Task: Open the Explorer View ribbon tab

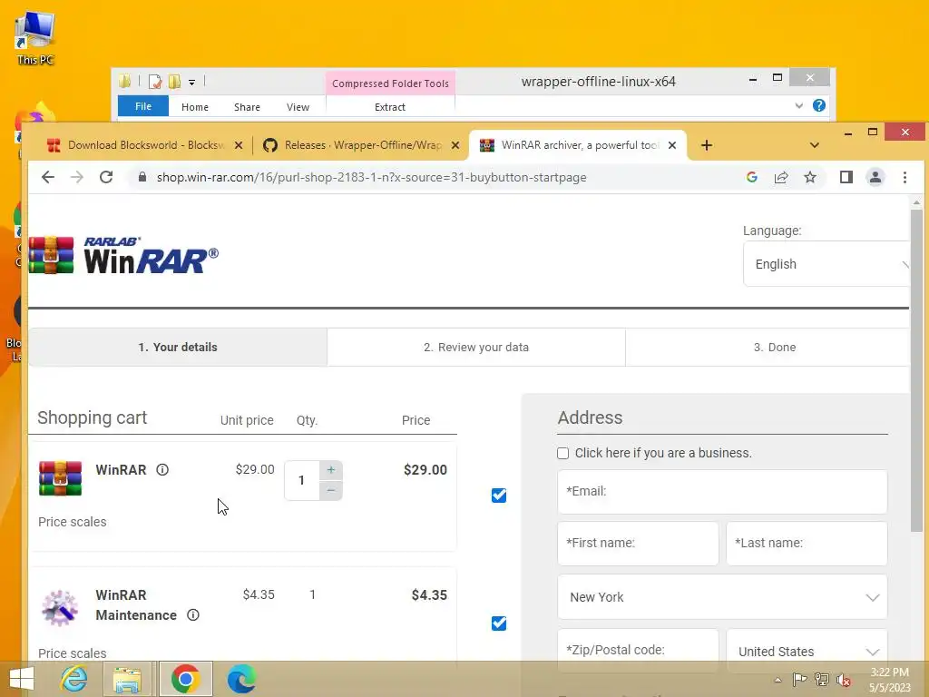Action: (x=298, y=107)
